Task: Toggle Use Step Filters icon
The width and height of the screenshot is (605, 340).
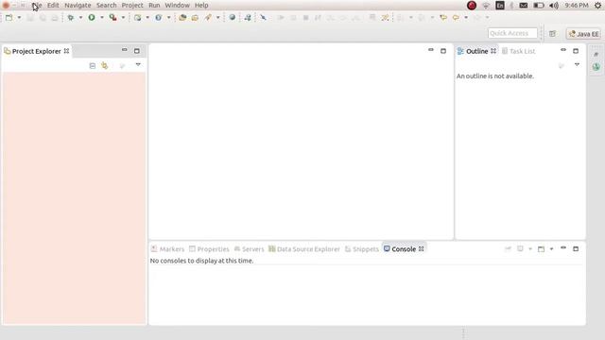Action: (385, 17)
